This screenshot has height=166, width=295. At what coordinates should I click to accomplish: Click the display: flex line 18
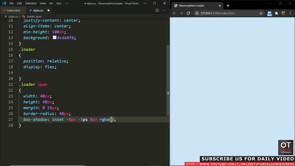point(40,67)
